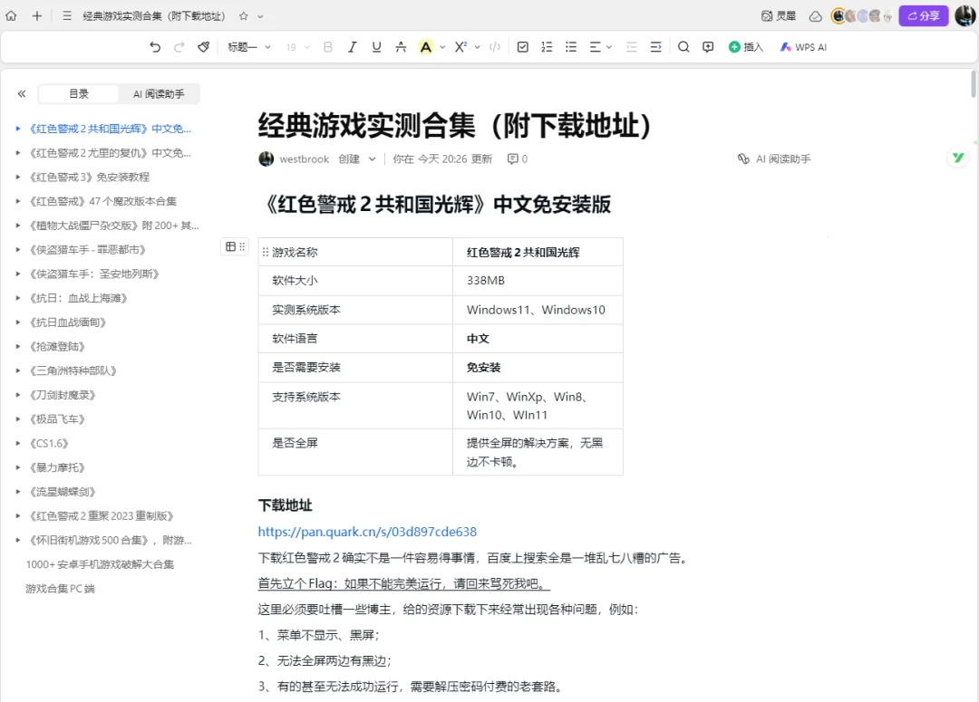Collapse the sidebar with double chevron

22,93
